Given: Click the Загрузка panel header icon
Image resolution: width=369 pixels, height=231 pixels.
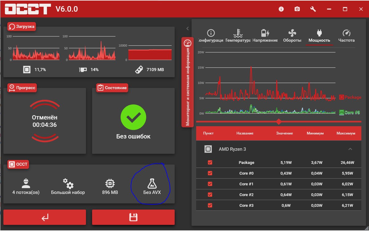Looking at the screenshot, I should pyautogui.click(x=12, y=27).
